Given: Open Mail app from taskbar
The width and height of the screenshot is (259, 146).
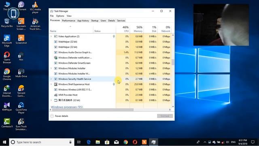Looking at the screenshot, I should pos(116,142).
